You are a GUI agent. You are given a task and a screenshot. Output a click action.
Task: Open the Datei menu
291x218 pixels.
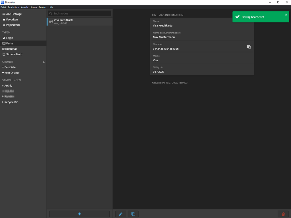3,7
